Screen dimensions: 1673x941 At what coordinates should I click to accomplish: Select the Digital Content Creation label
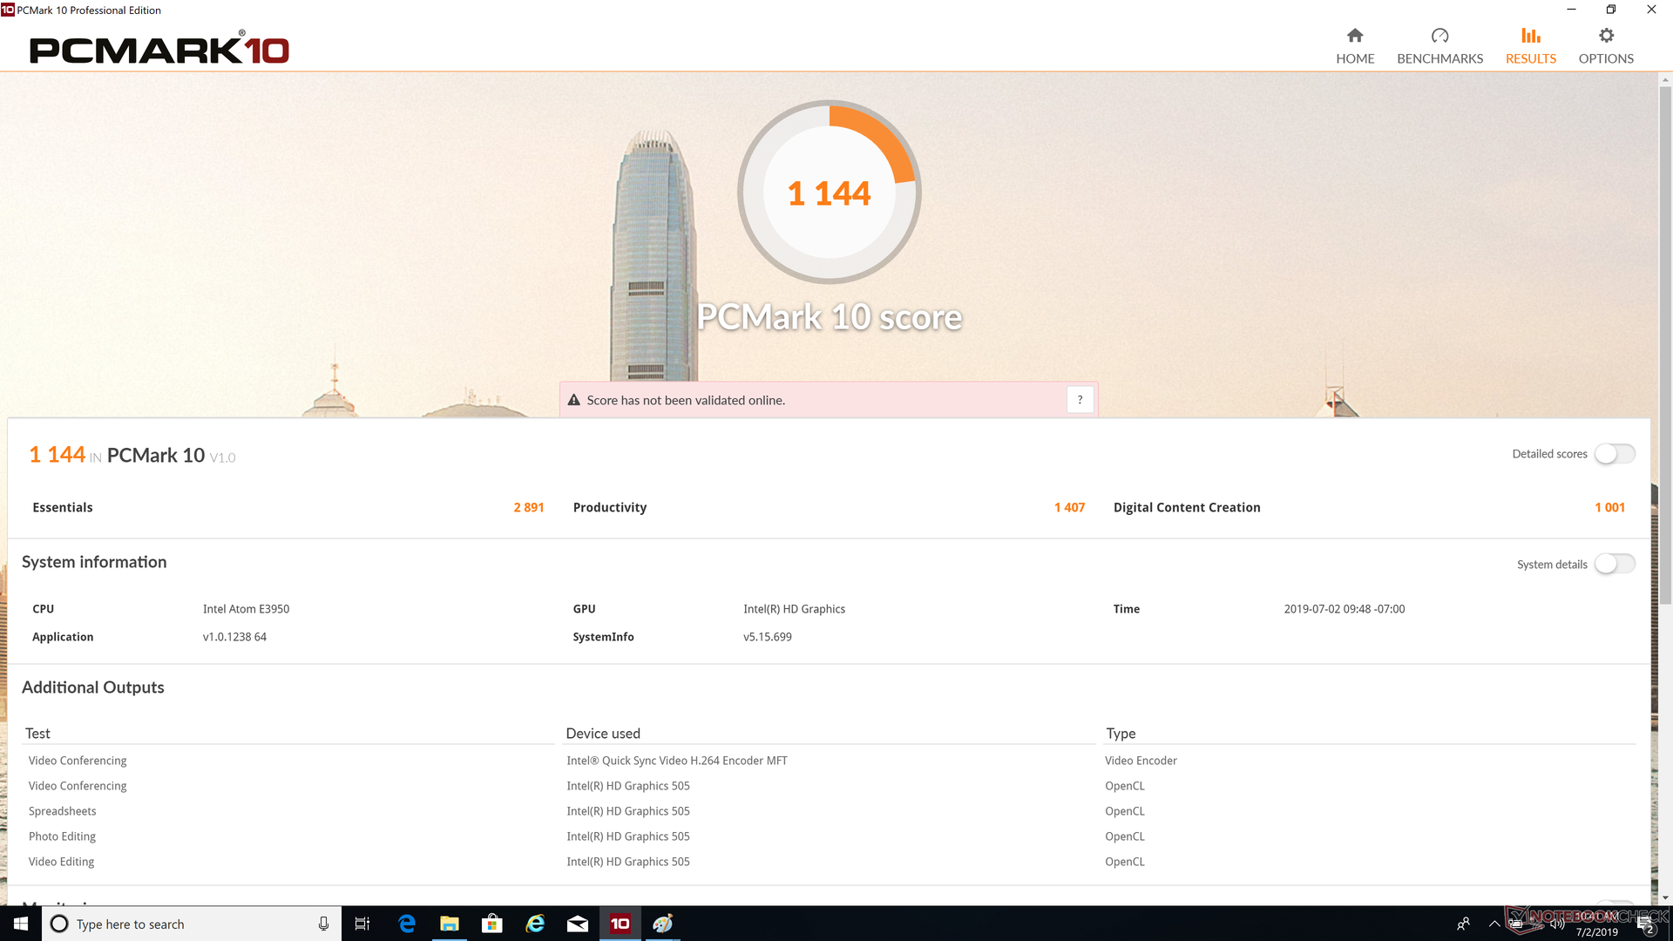click(x=1187, y=507)
